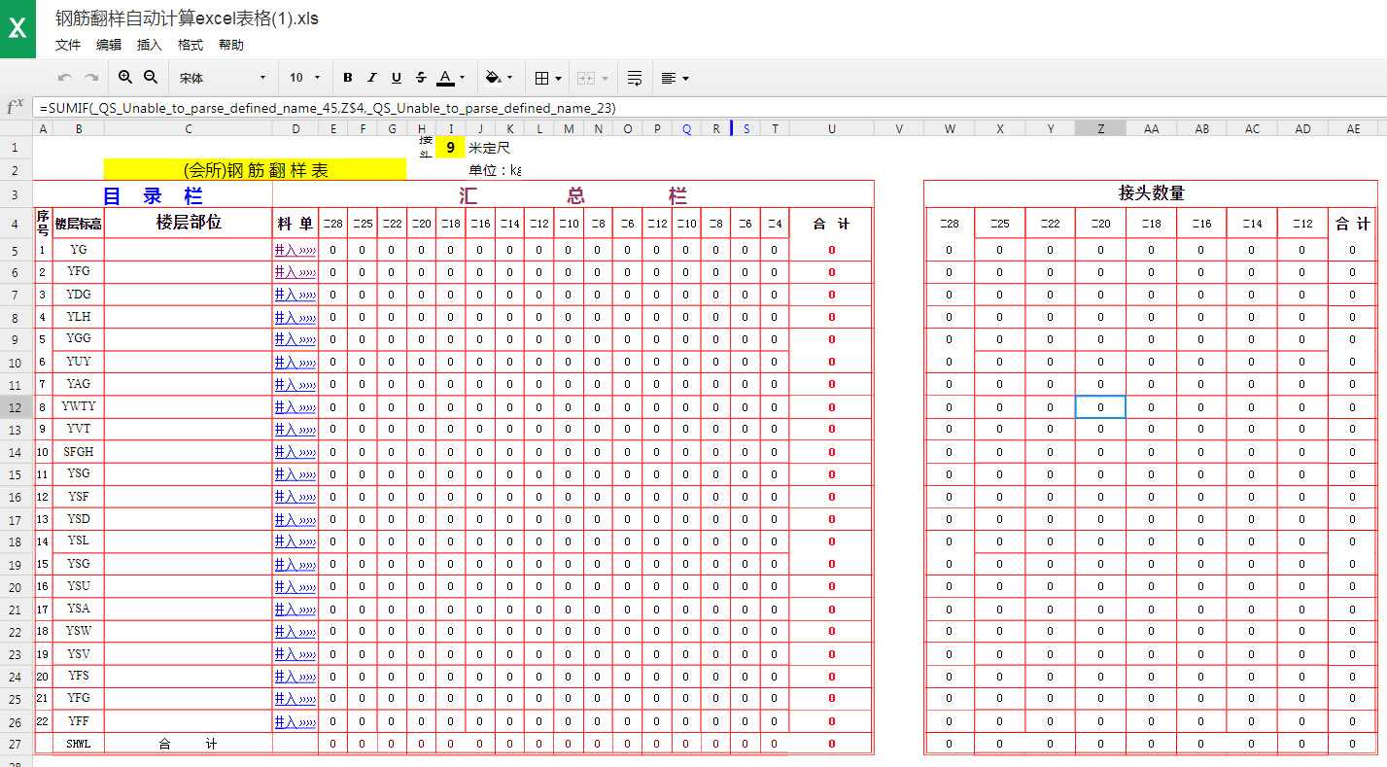
Task: Click the Redo arrow in toolbar
Action: [x=91, y=78]
